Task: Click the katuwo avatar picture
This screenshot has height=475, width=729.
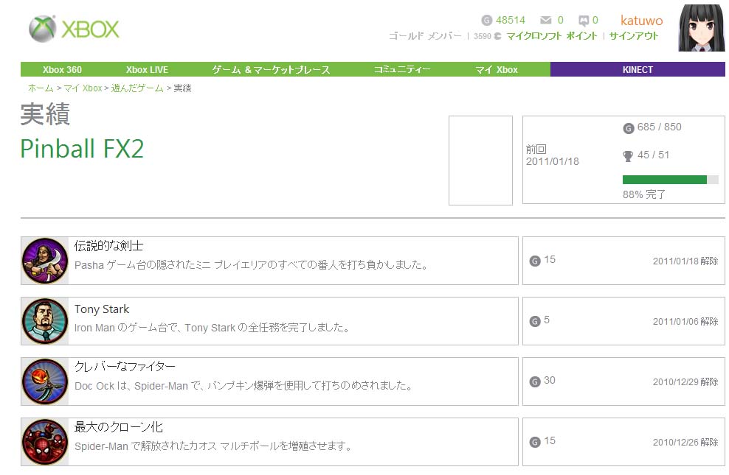Action: [702, 28]
